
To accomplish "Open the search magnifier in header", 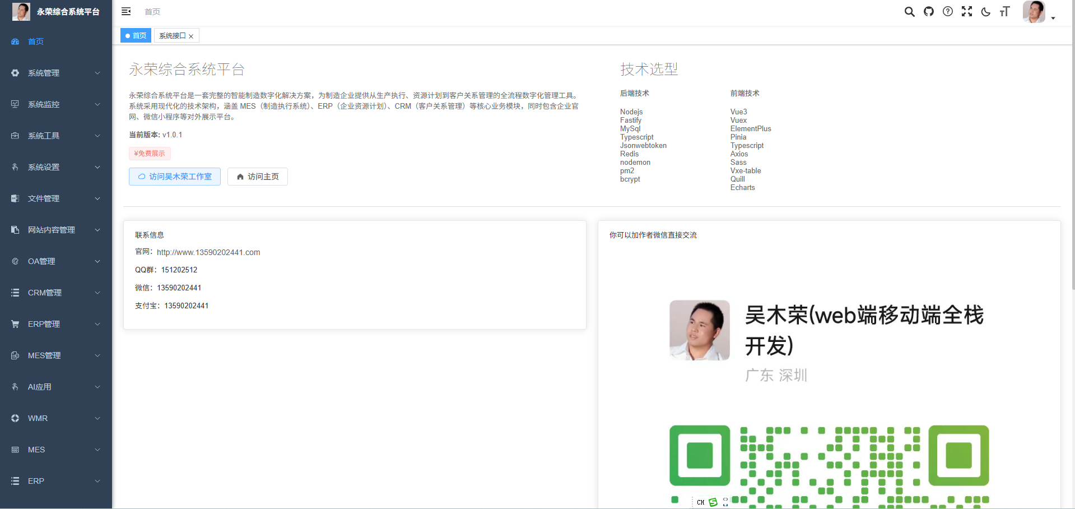I will (x=910, y=12).
